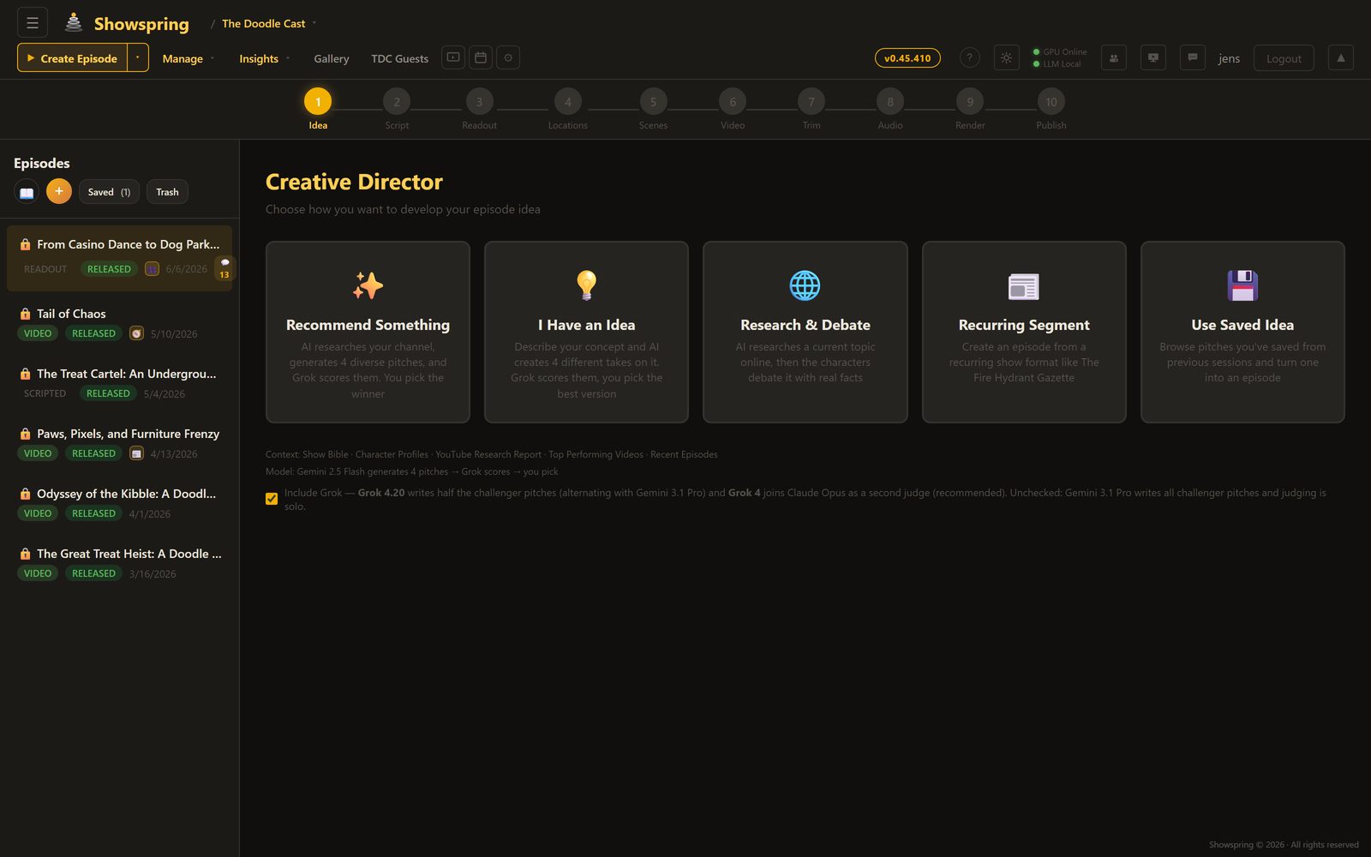Open the Gallery page
Viewport: 1371px width, 857px height.
coord(332,58)
